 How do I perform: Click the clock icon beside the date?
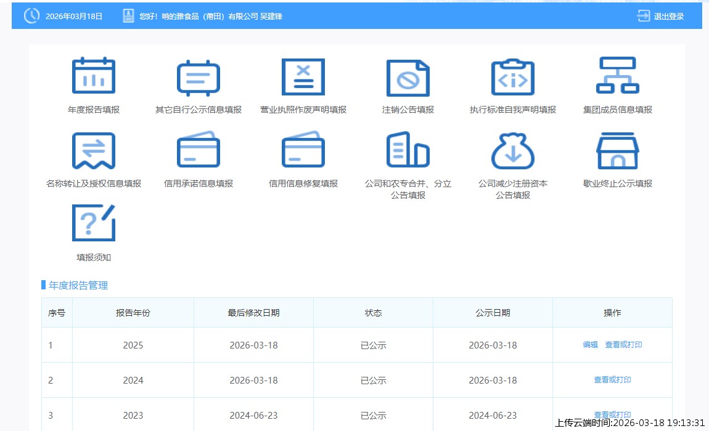click(x=31, y=17)
